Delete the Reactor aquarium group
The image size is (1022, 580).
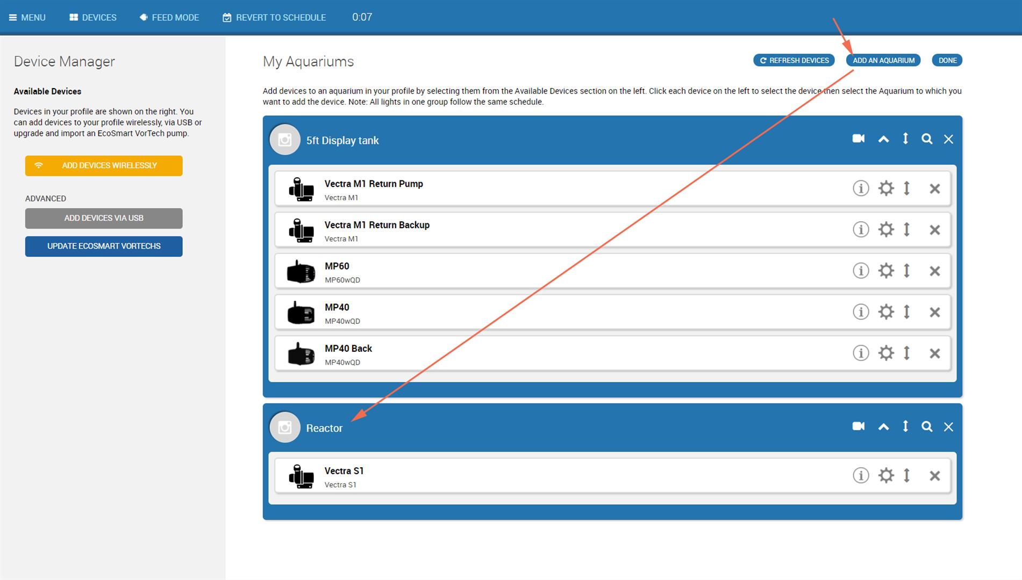[948, 426]
